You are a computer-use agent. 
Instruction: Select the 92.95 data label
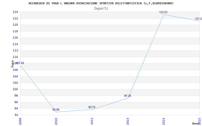[56, 110]
